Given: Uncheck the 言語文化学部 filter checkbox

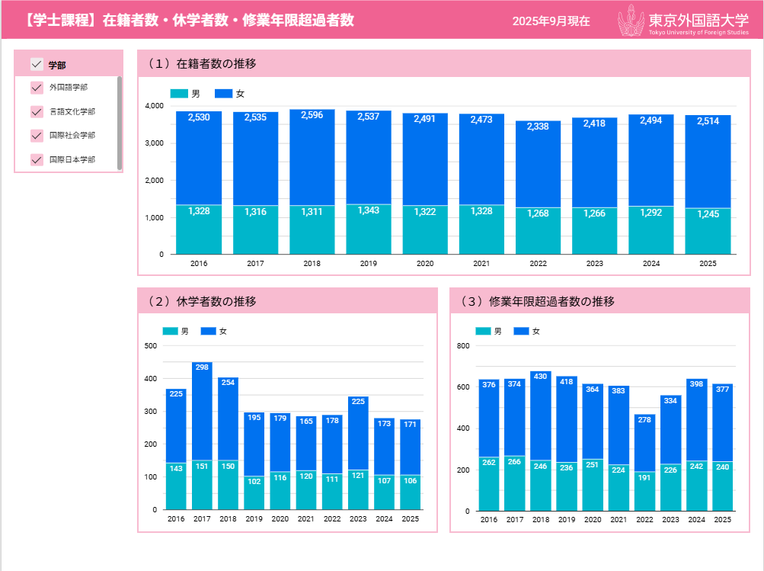Looking at the screenshot, I should coord(36,112).
